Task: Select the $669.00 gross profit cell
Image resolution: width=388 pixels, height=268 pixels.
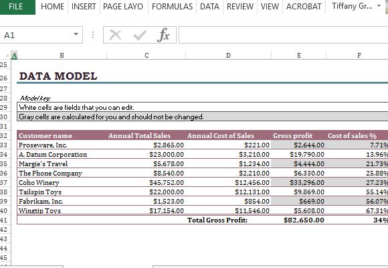Action: point(298,201)
